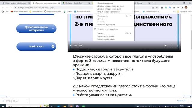Open Viber from the taskbar

[x=77, y=106]
